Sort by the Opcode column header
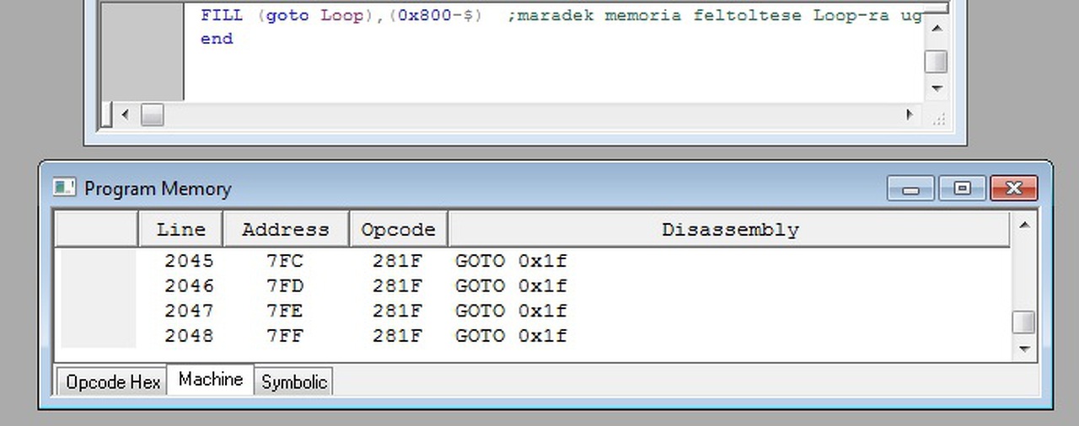The image size is (1079, 426). click(398, 230)
